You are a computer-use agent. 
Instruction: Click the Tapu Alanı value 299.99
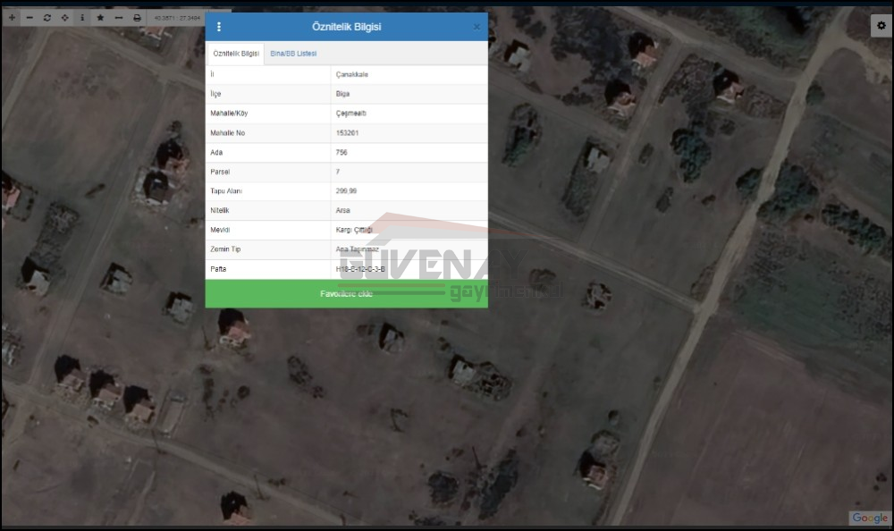pos(346,191)
